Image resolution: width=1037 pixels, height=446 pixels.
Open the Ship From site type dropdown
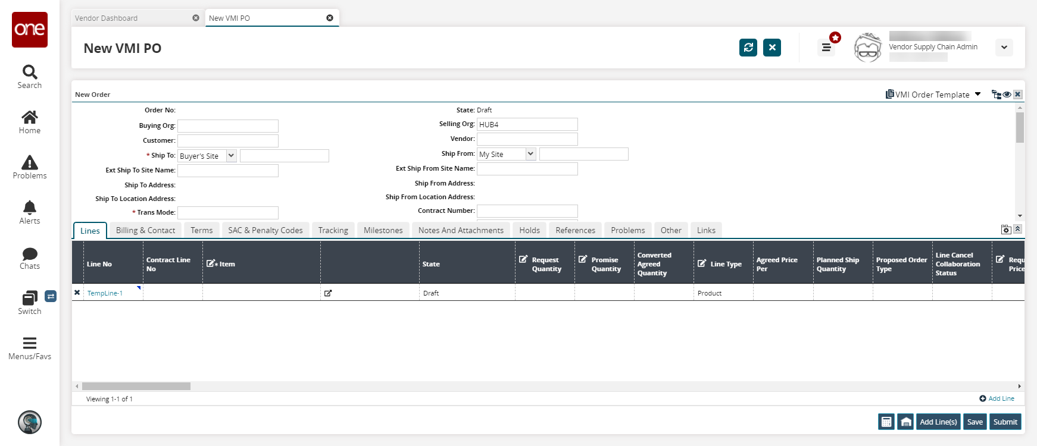coord(530,154)
